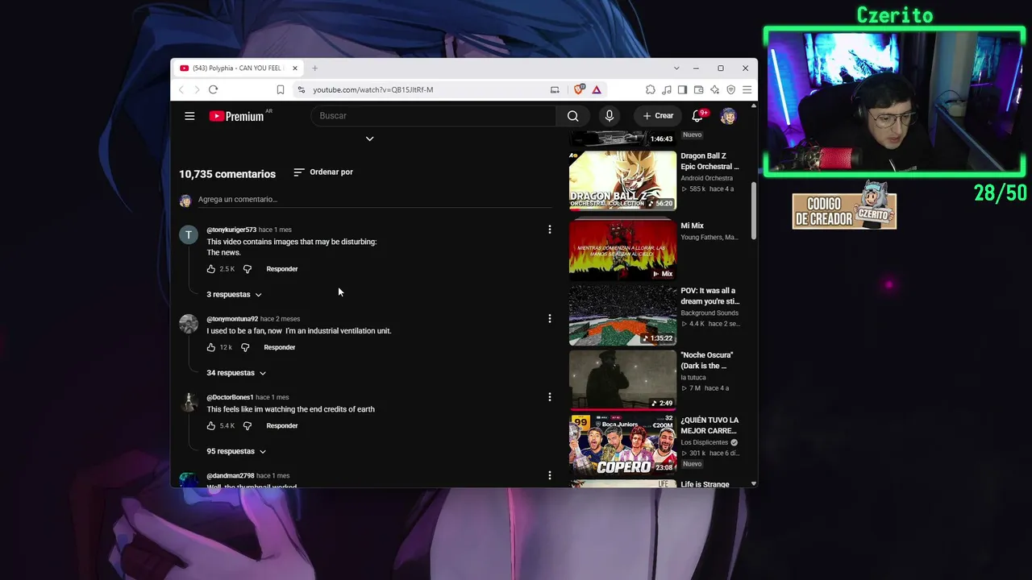Open @DoctorBones1 channel link
1032x580 pixels.
click(230, 397)
